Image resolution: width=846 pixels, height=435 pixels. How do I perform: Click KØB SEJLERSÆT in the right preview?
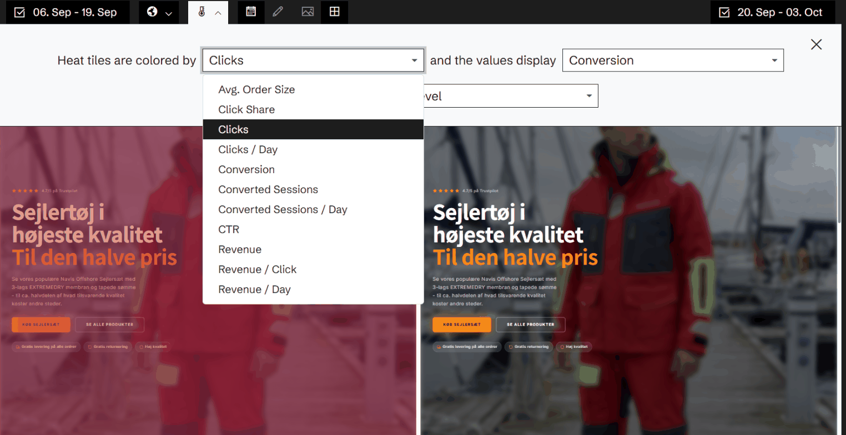(x=462, y=325)
